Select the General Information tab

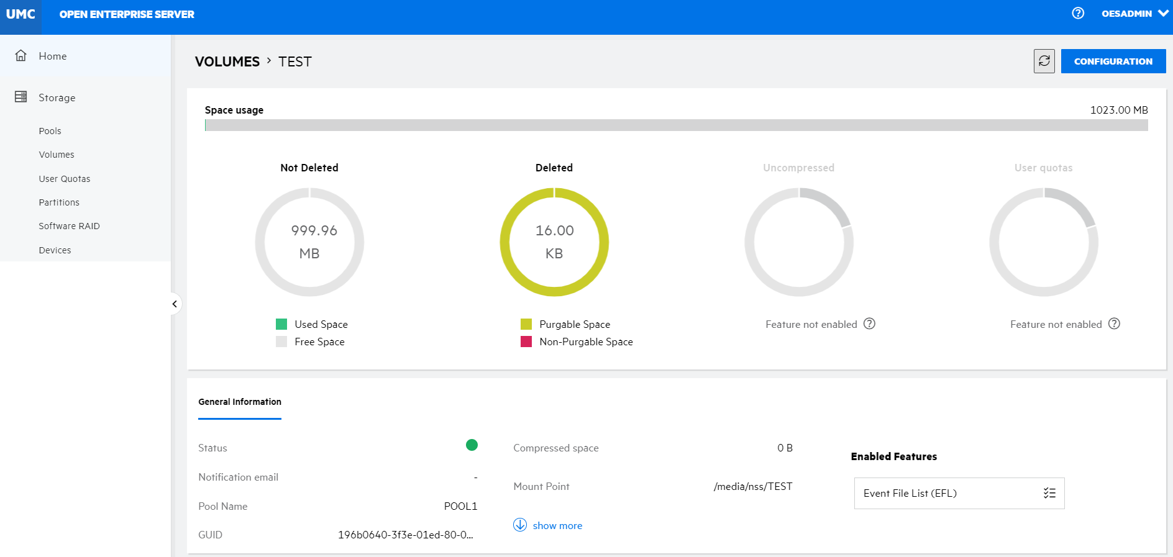point(240,402)
